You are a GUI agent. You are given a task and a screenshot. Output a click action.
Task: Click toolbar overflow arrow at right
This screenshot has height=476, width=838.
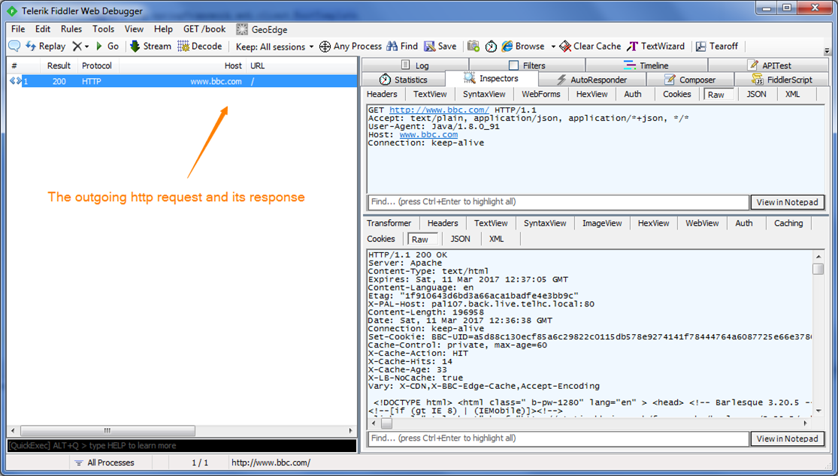pyautogui.click(x=827, y=51)
